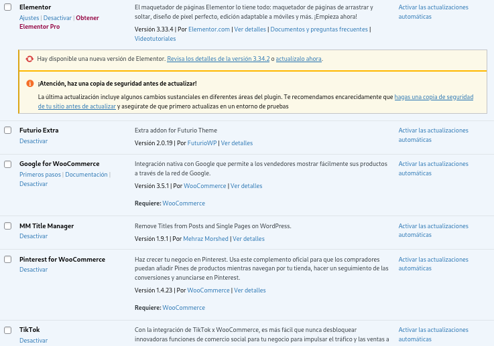
Task: Deactivate Pinterest for WooCommerce
Action: (x=34, y=270)
